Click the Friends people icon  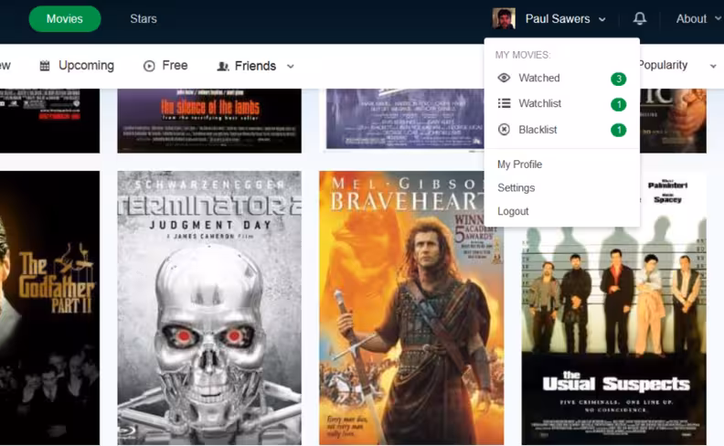click(223, 67)
